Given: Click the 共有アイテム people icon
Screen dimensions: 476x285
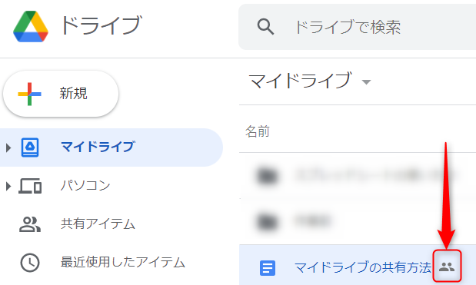Looking at the screenshot, I should point(30,224).
